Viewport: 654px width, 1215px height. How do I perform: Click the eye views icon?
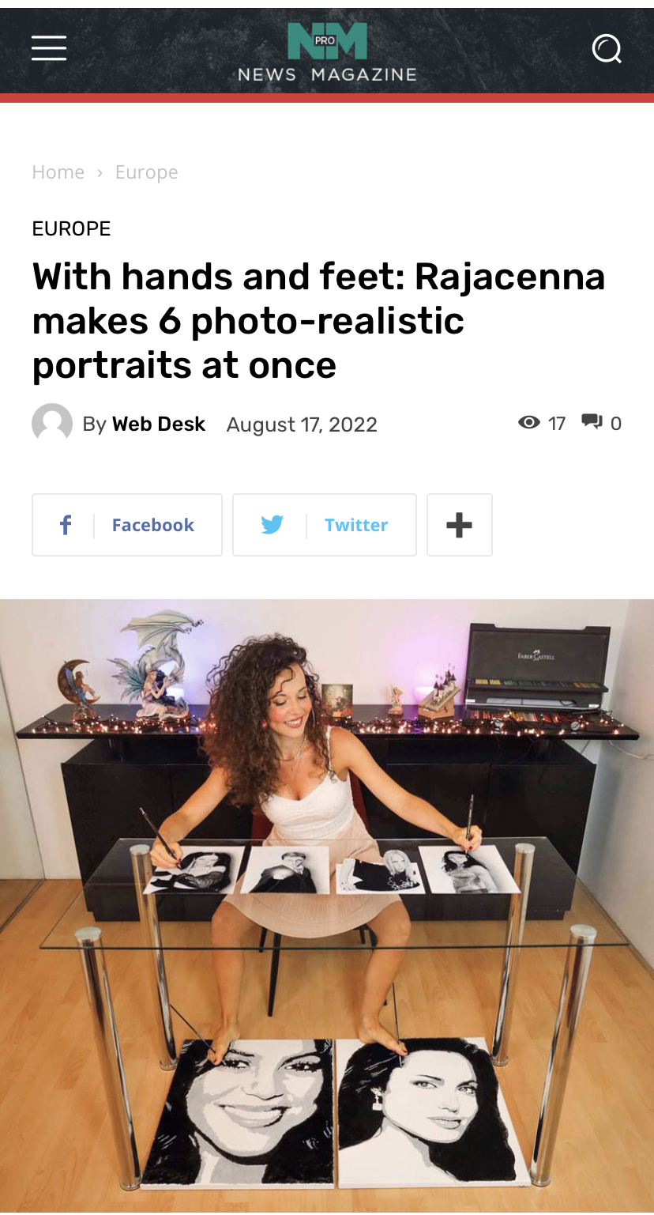pyautogui.click(x=529, y=422)
